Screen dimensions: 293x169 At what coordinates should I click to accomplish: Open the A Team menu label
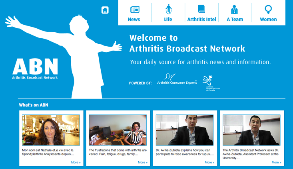pos(235,20)
